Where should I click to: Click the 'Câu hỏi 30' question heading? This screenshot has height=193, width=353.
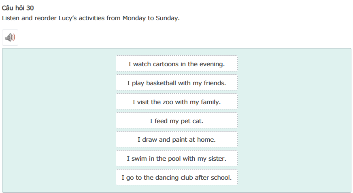(18, 8)
